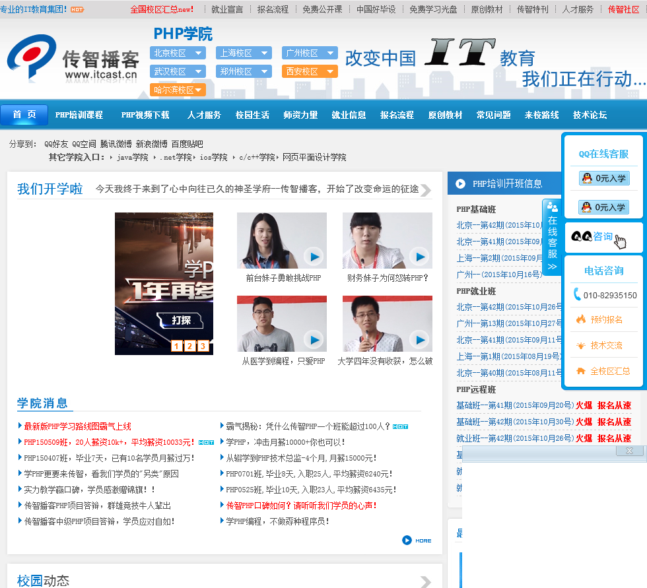Open news 学PHP编程，不做孬种程序员
This screenshot has width=647, height=588.
point(278,521)
